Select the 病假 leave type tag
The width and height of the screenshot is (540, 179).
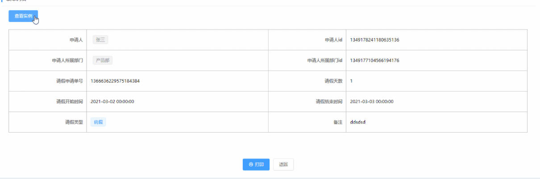pos(98,122)
